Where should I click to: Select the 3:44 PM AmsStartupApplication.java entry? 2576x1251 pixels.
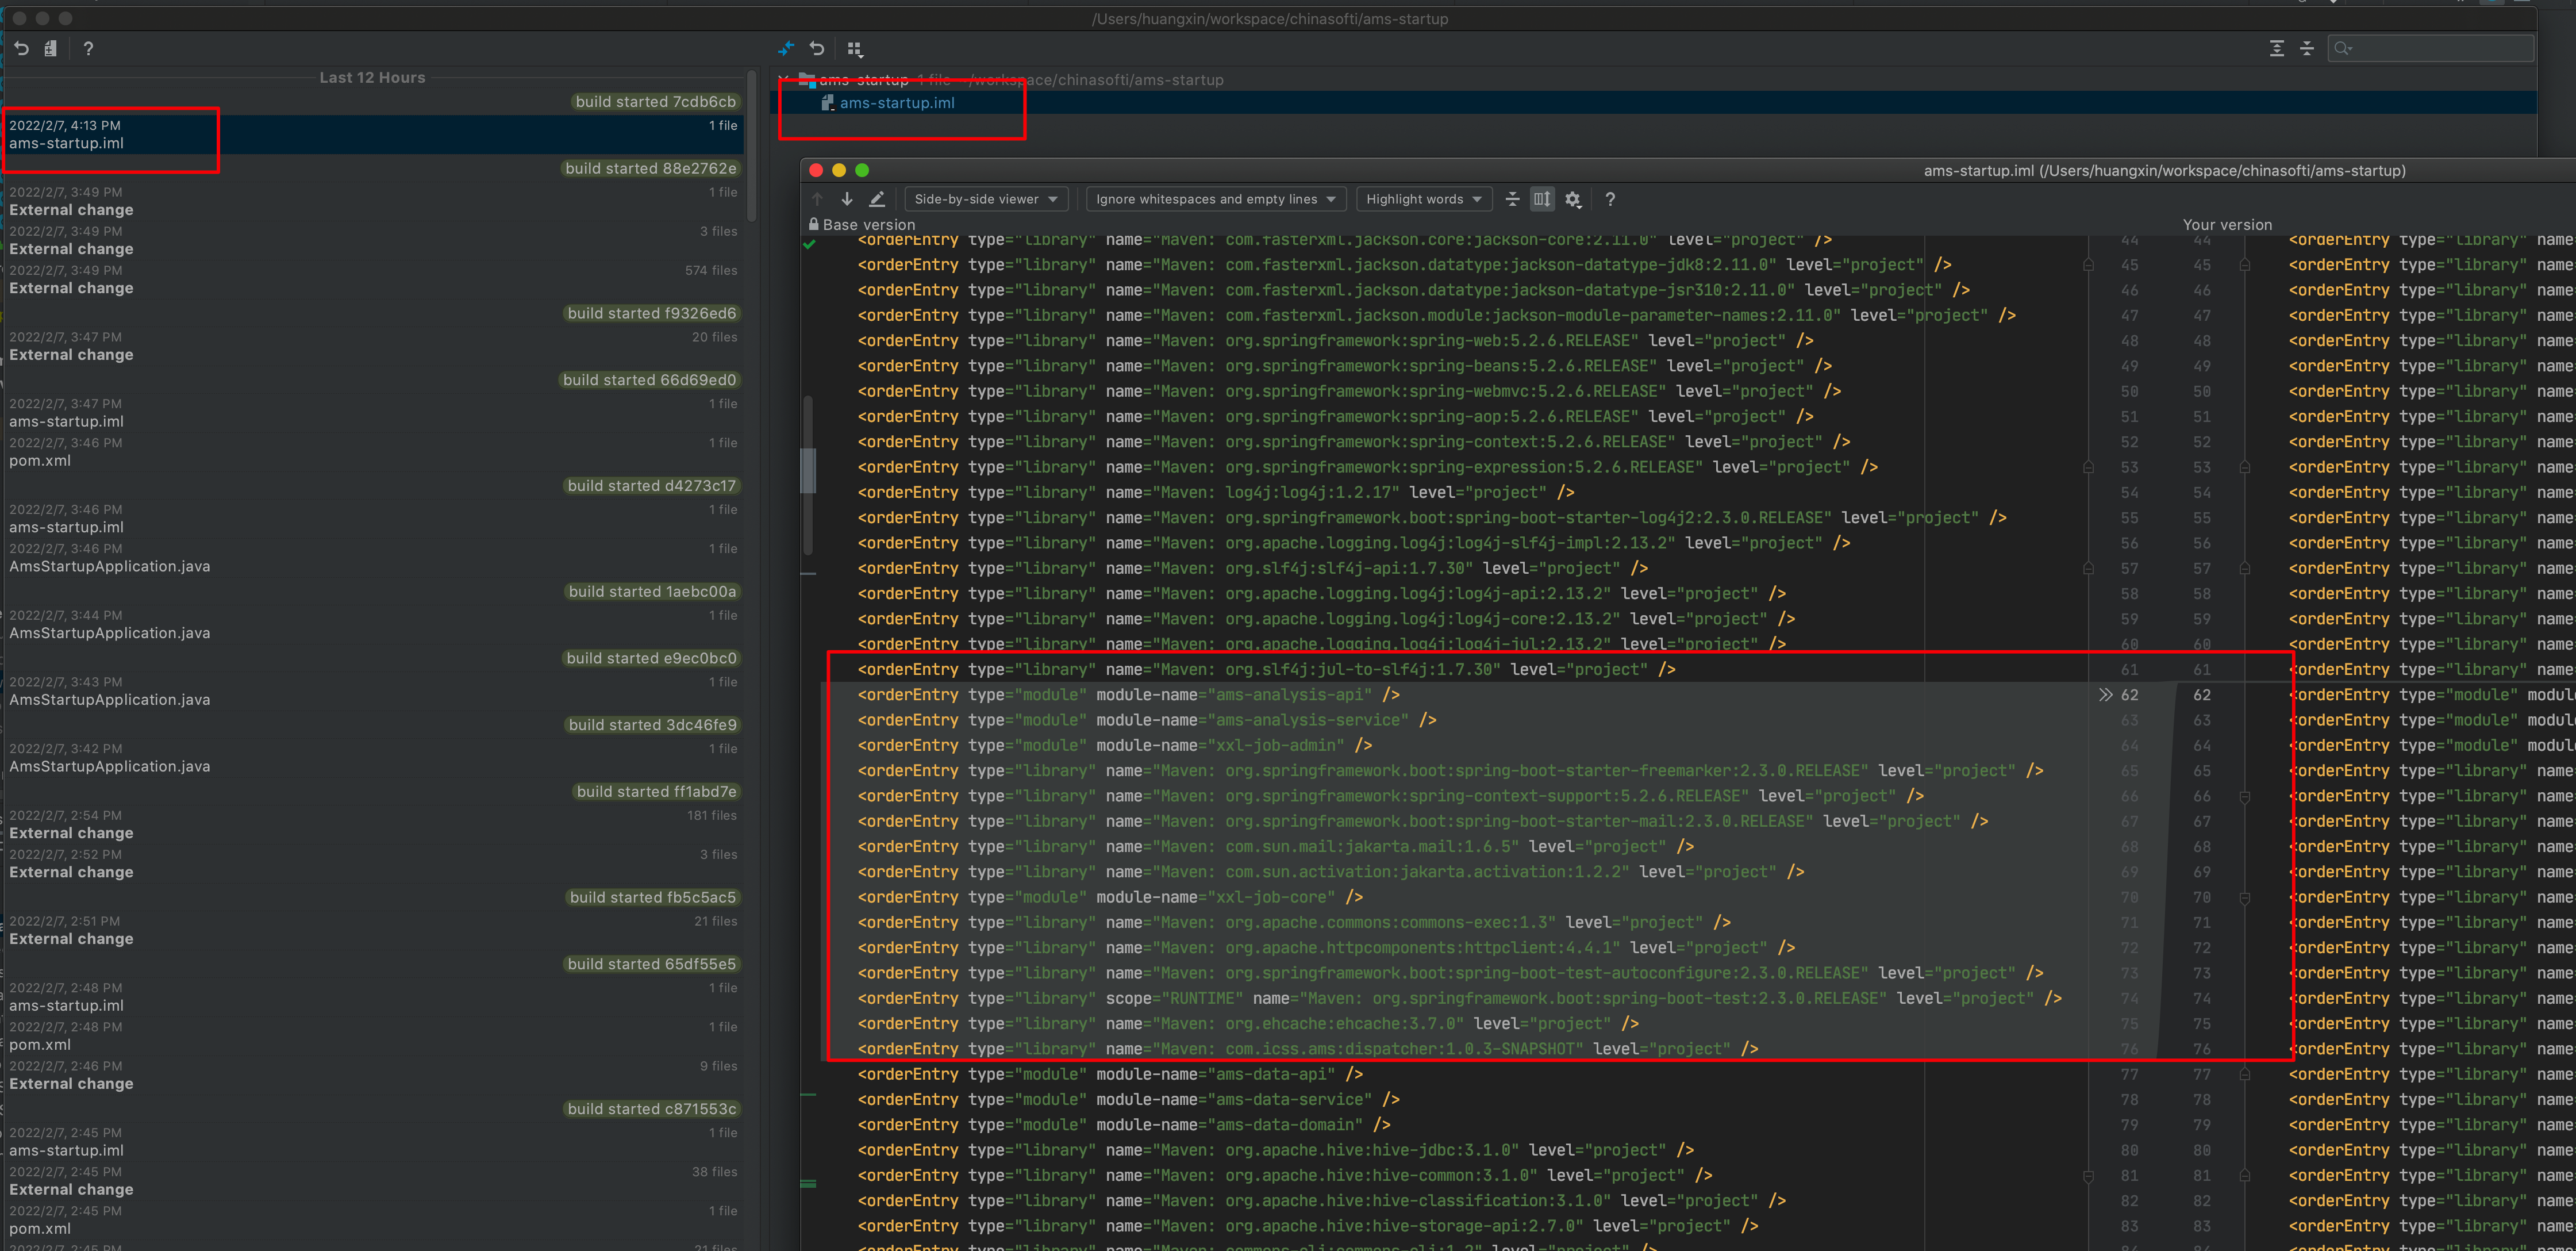pyautogui.click(x=109, y=633)
